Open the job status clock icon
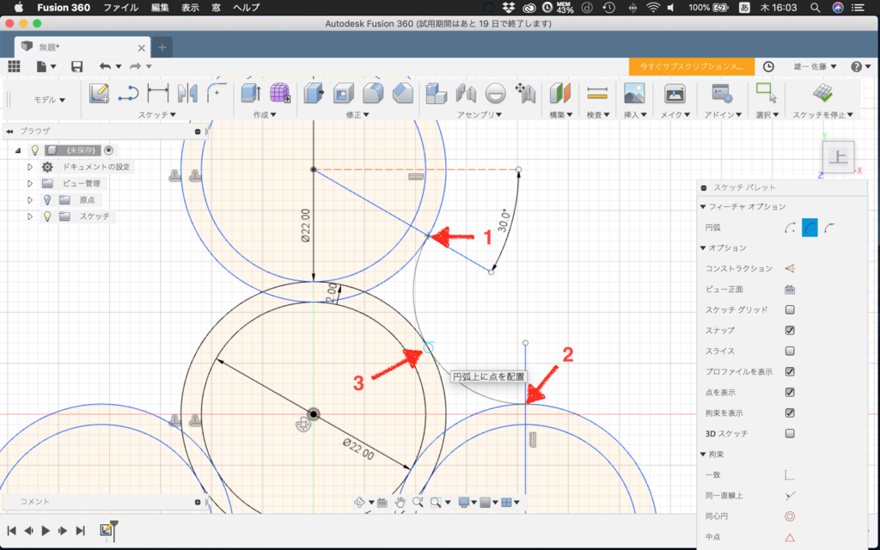The image size is (880, 550). point(768,66)
